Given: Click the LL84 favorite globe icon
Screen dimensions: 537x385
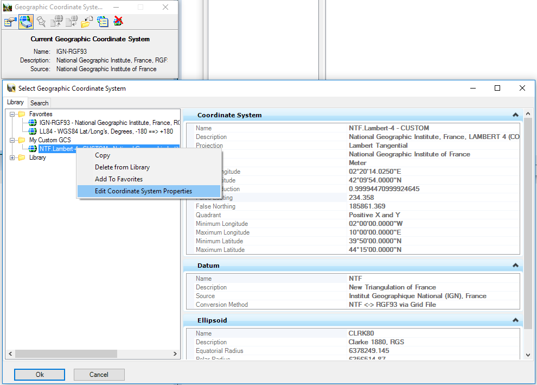Looking at the screenshot, I should [33, 131].
